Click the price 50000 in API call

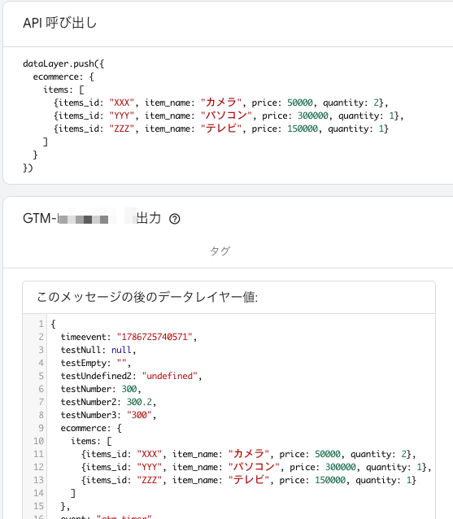[300, 102]
